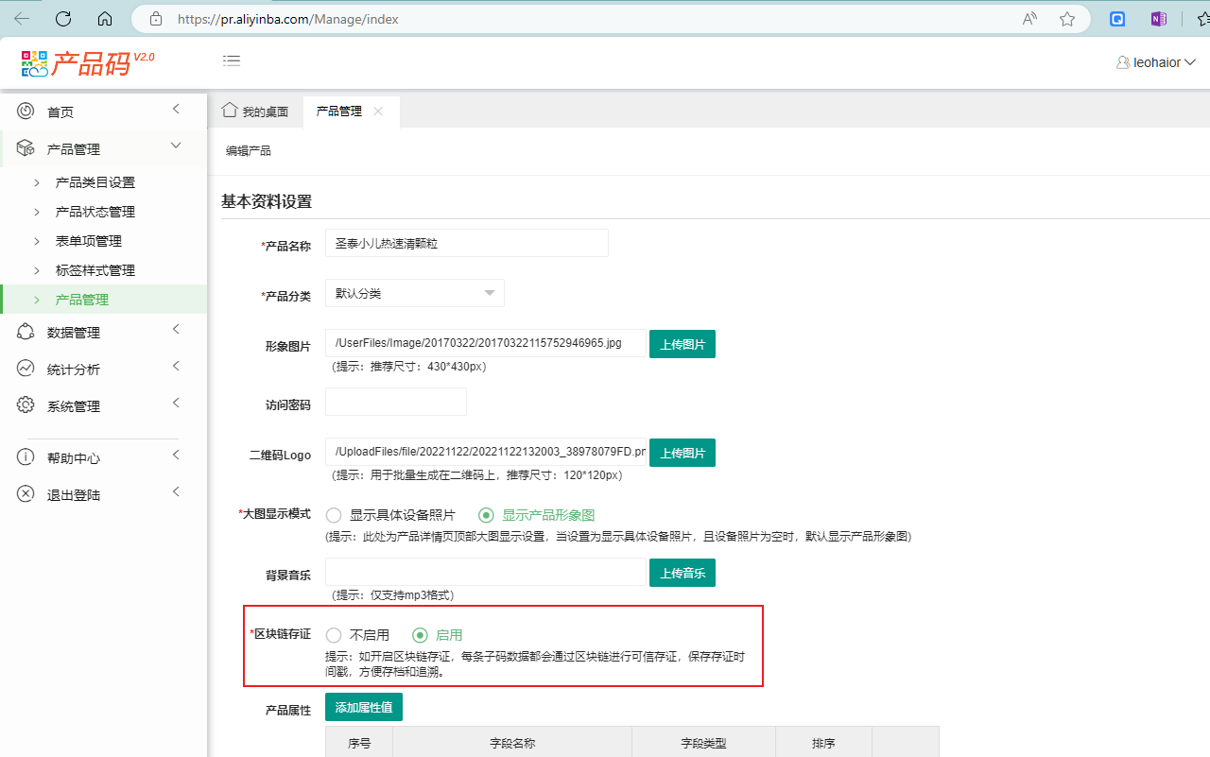Toggle the hamburger menu icon next to logo
This screenshot has height=757, width=1210.
[x=232, y=60]
